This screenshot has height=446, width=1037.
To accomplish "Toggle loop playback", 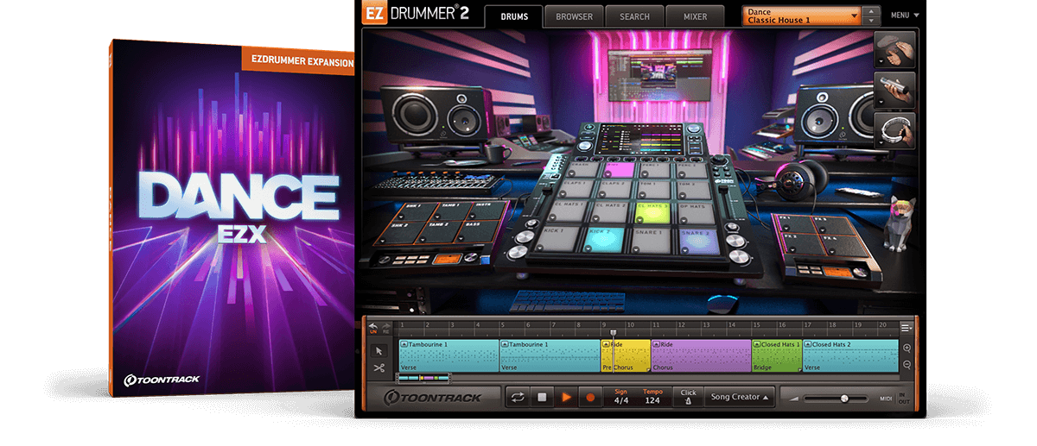I will click(518, 397).
